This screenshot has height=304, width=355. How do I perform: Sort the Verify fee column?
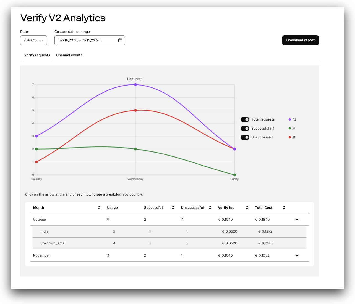coord(247,207)
